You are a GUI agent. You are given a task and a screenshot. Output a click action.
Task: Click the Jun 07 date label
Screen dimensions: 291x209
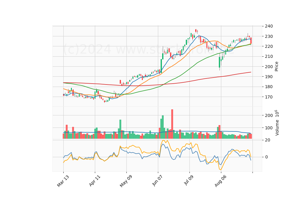click(157, 181)
